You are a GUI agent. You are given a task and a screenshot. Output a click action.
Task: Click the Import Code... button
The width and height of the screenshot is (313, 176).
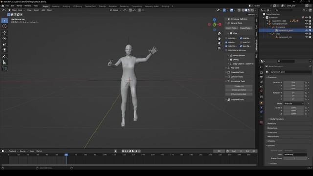[232, 28]
